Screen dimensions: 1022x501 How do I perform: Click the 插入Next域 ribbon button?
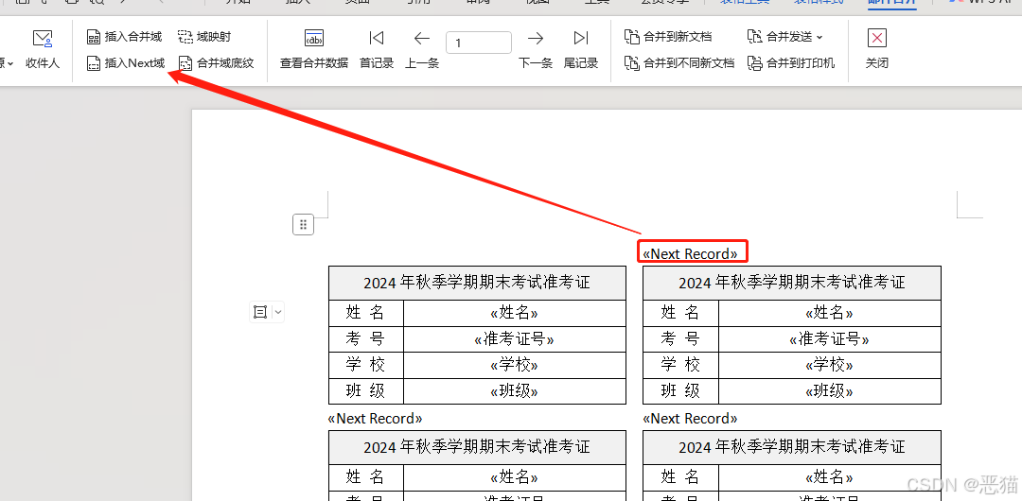[x=126, y=63]
